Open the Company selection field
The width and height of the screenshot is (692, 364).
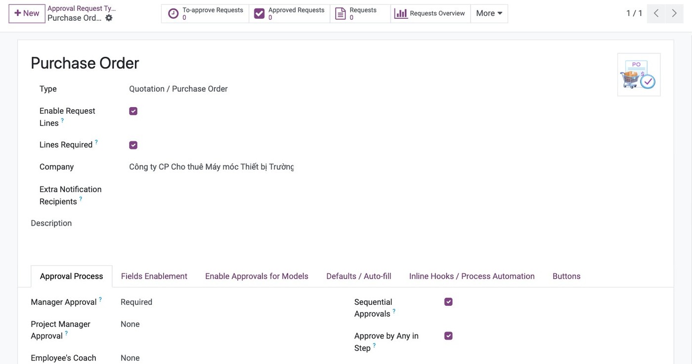point(212,167)
